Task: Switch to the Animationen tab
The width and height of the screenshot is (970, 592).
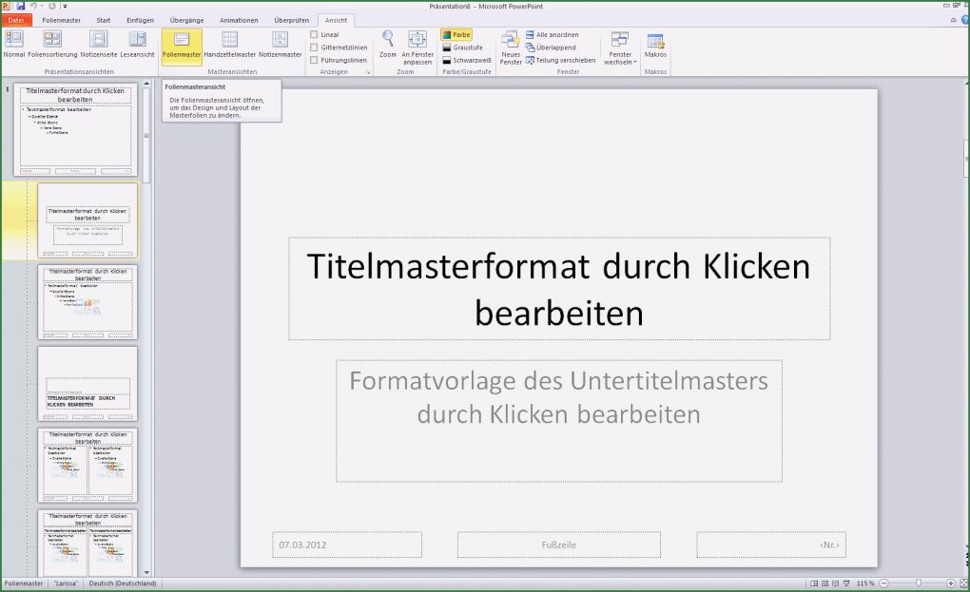Action: 238,20
